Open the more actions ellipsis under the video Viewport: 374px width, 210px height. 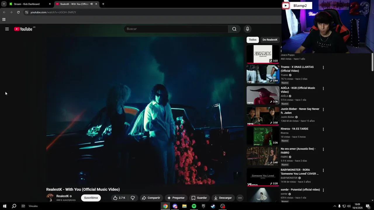coord(240,198)
